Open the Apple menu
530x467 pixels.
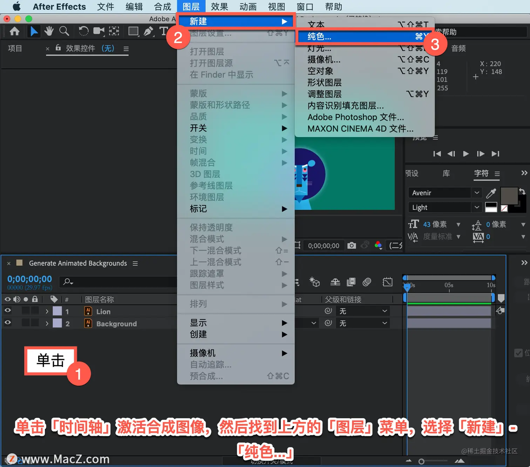16,7
